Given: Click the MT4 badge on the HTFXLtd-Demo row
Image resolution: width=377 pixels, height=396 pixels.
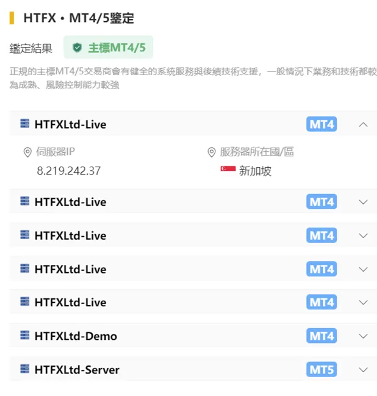Looking at the screenshot, I should [321, 336].
